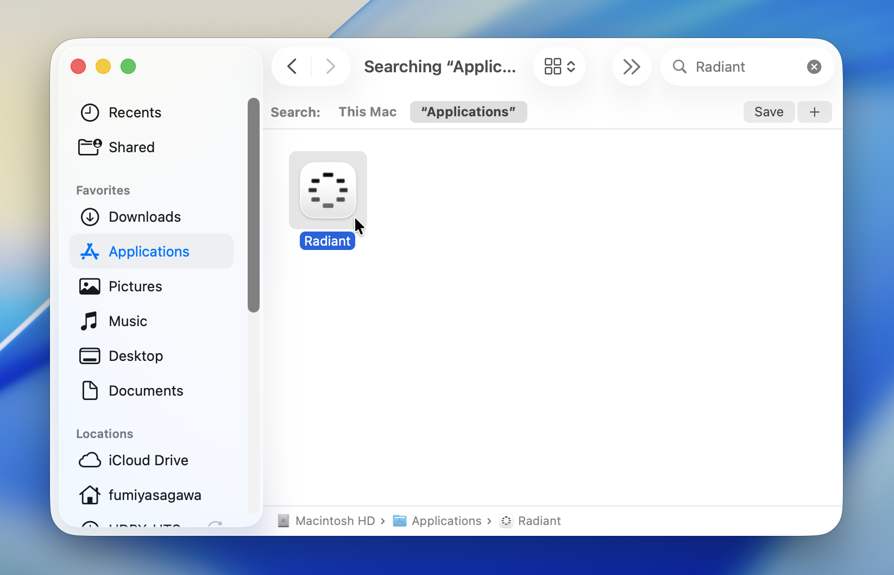
Task: Open the Music folder
Action: coord(128,321)
